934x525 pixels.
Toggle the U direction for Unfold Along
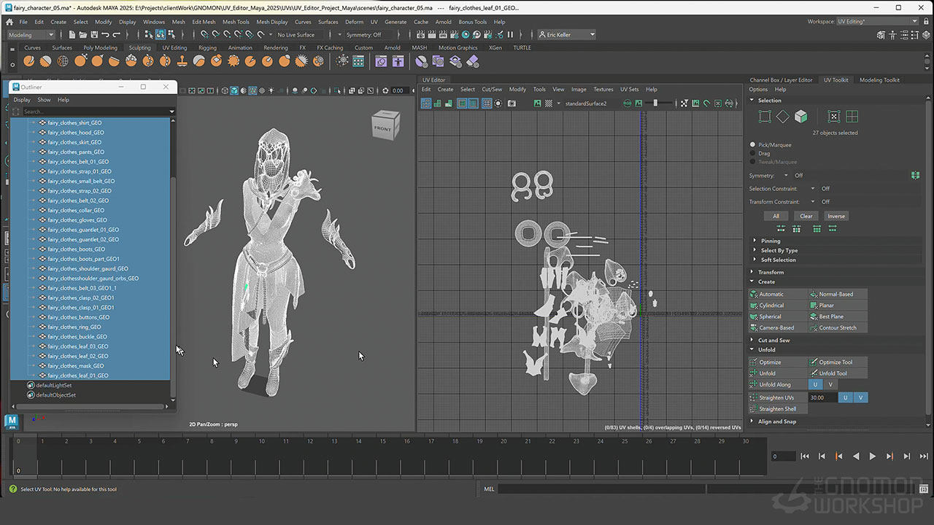tap(815, 384)
